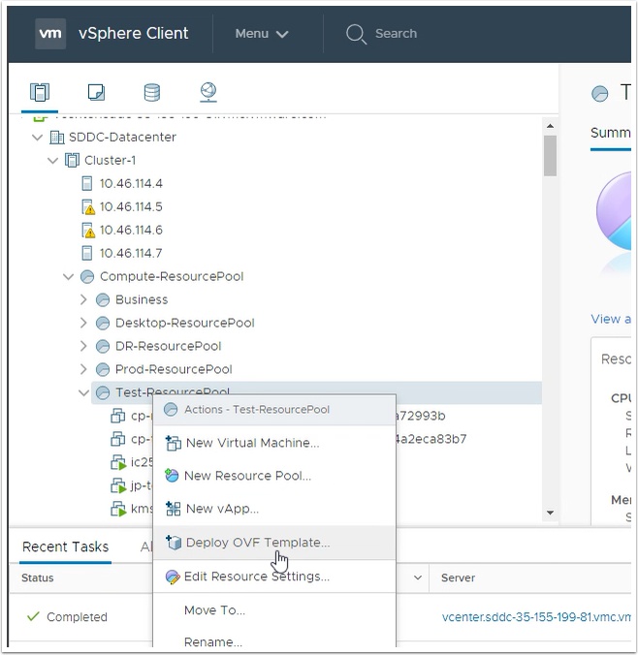Select Rename... menu entry

click(274, 641)
